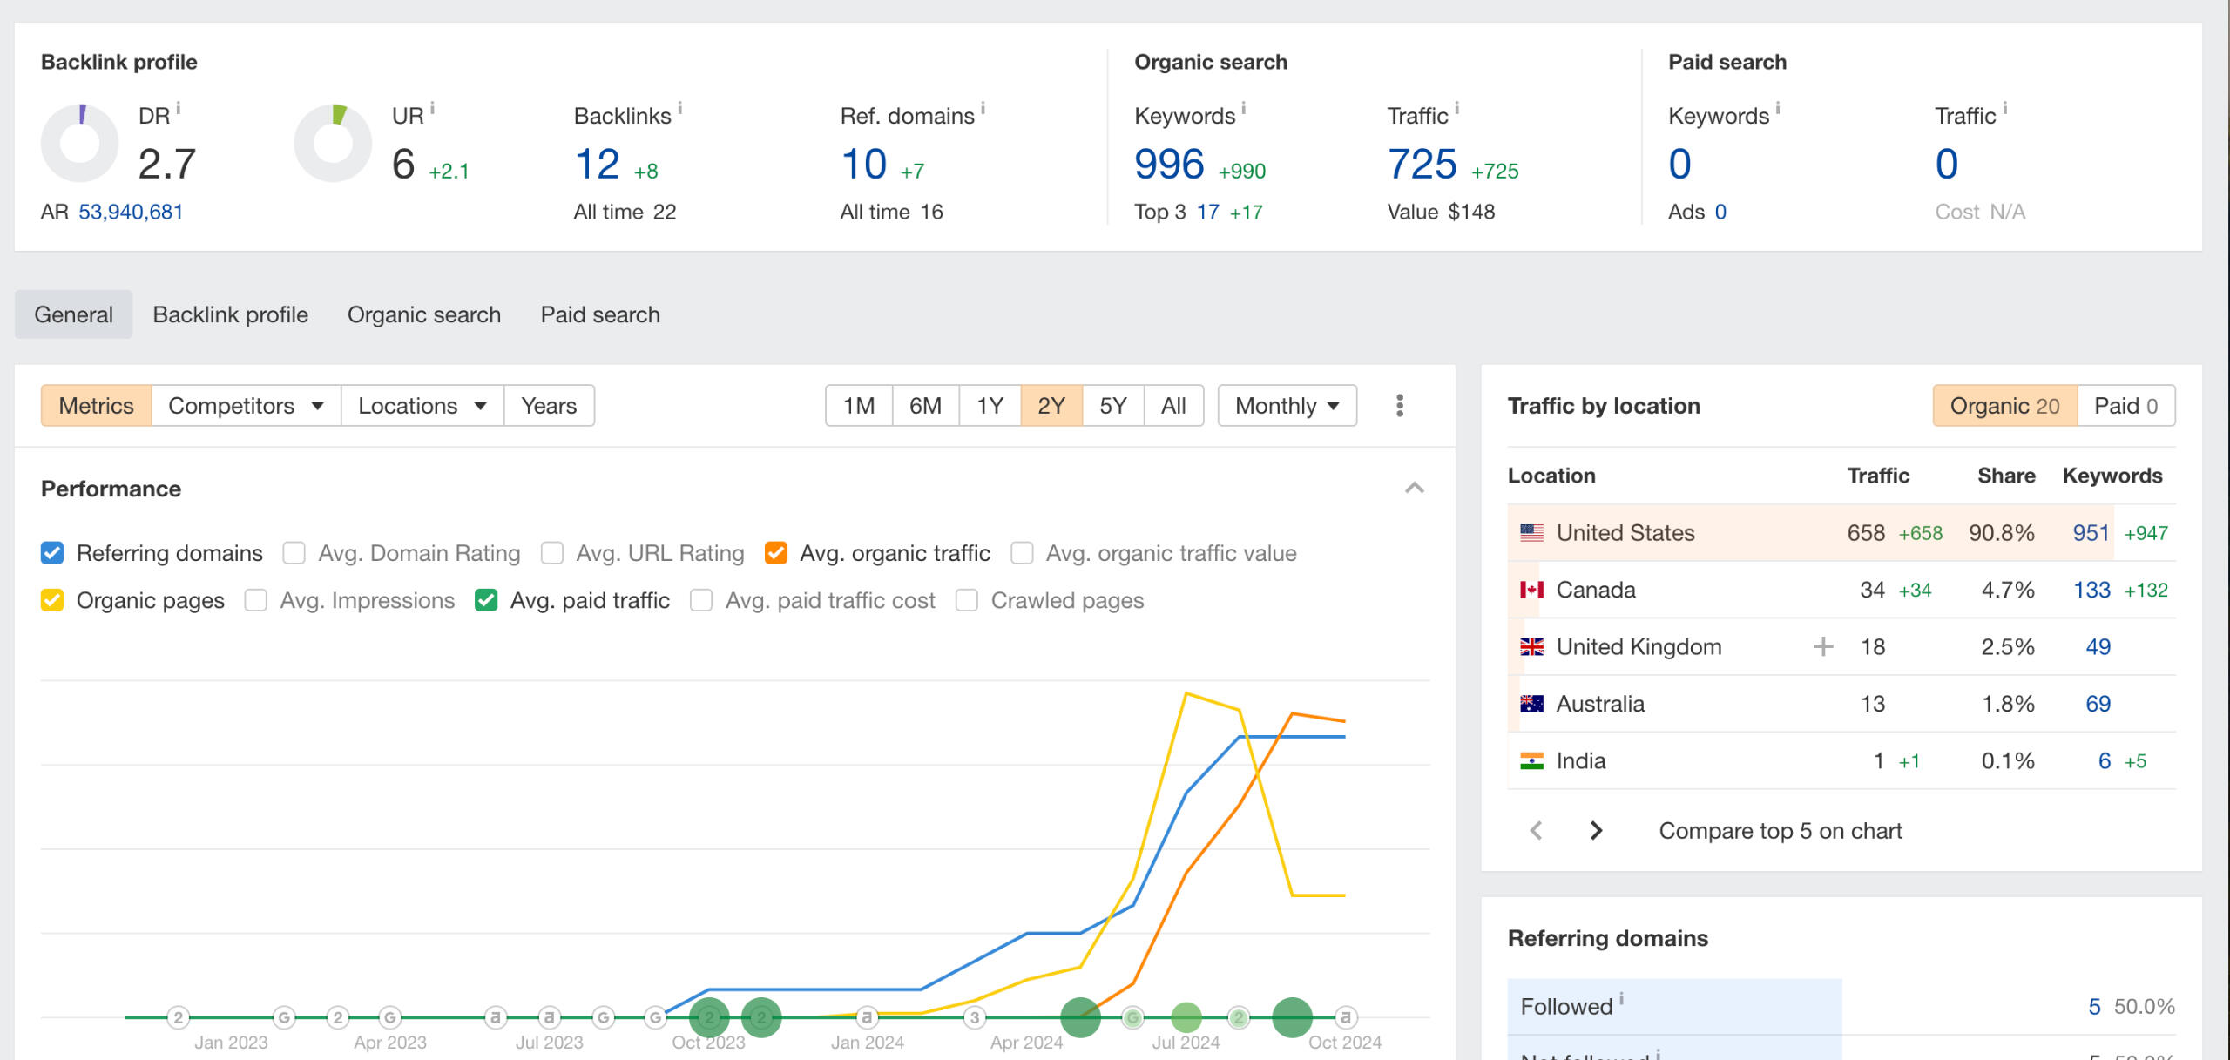Screen dimensions: 2230x1060
Task: Open the Monthly granularity dropdown
Action: click(x=1287, y=405)
